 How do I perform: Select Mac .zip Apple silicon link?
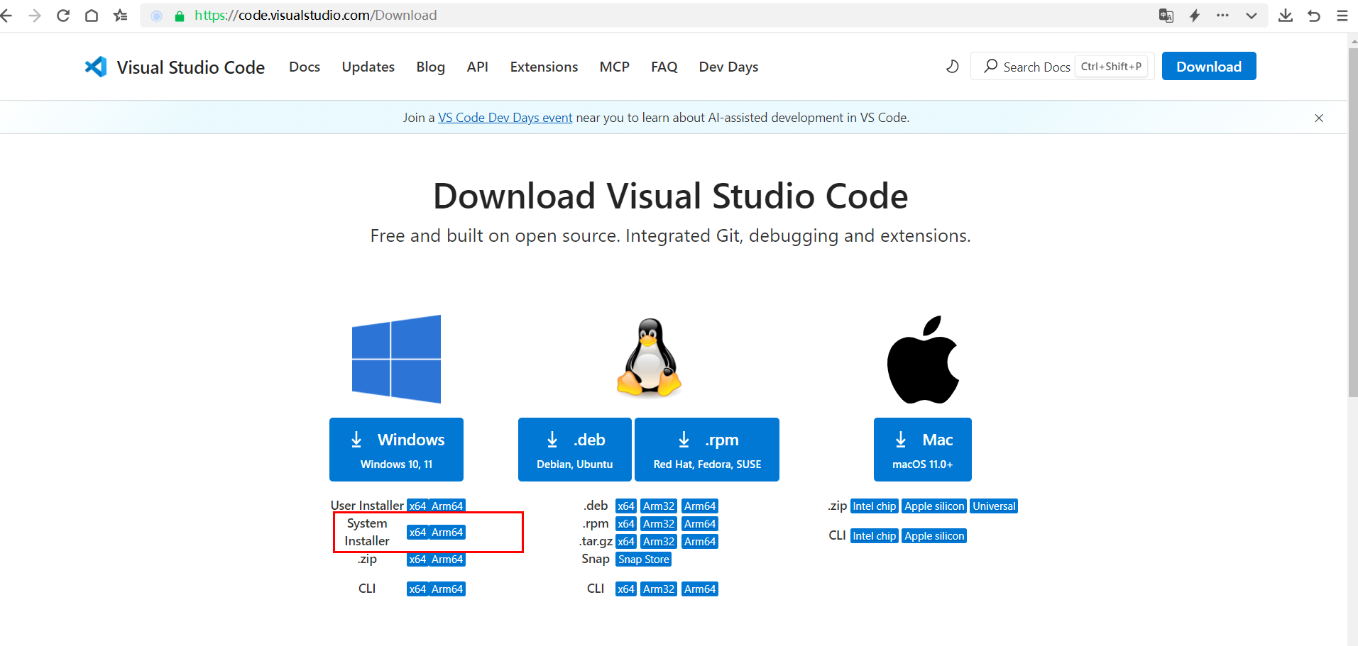(934, 506)
